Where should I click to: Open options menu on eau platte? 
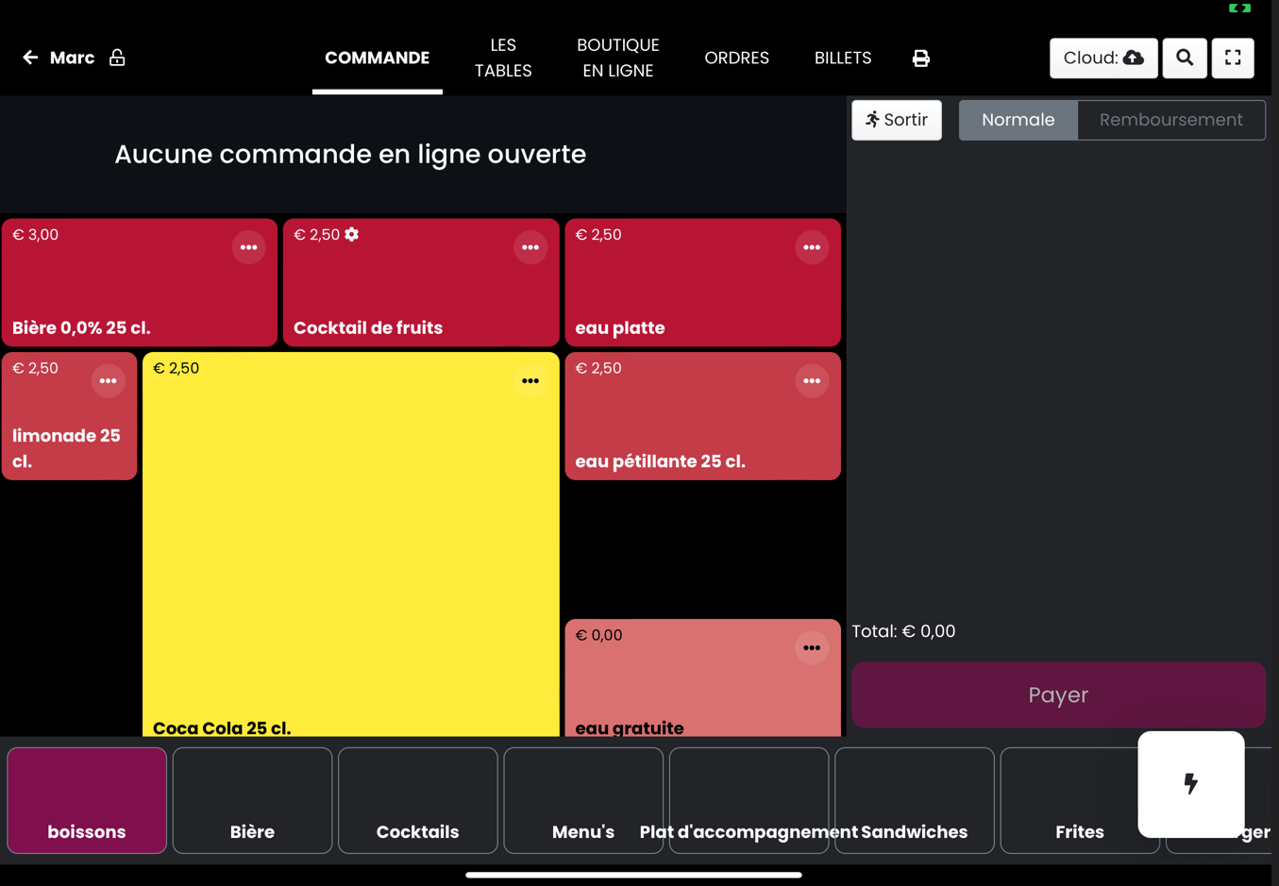(812, 247)
